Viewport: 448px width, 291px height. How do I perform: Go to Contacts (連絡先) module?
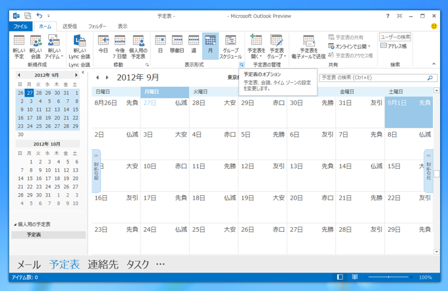[103, 265]
